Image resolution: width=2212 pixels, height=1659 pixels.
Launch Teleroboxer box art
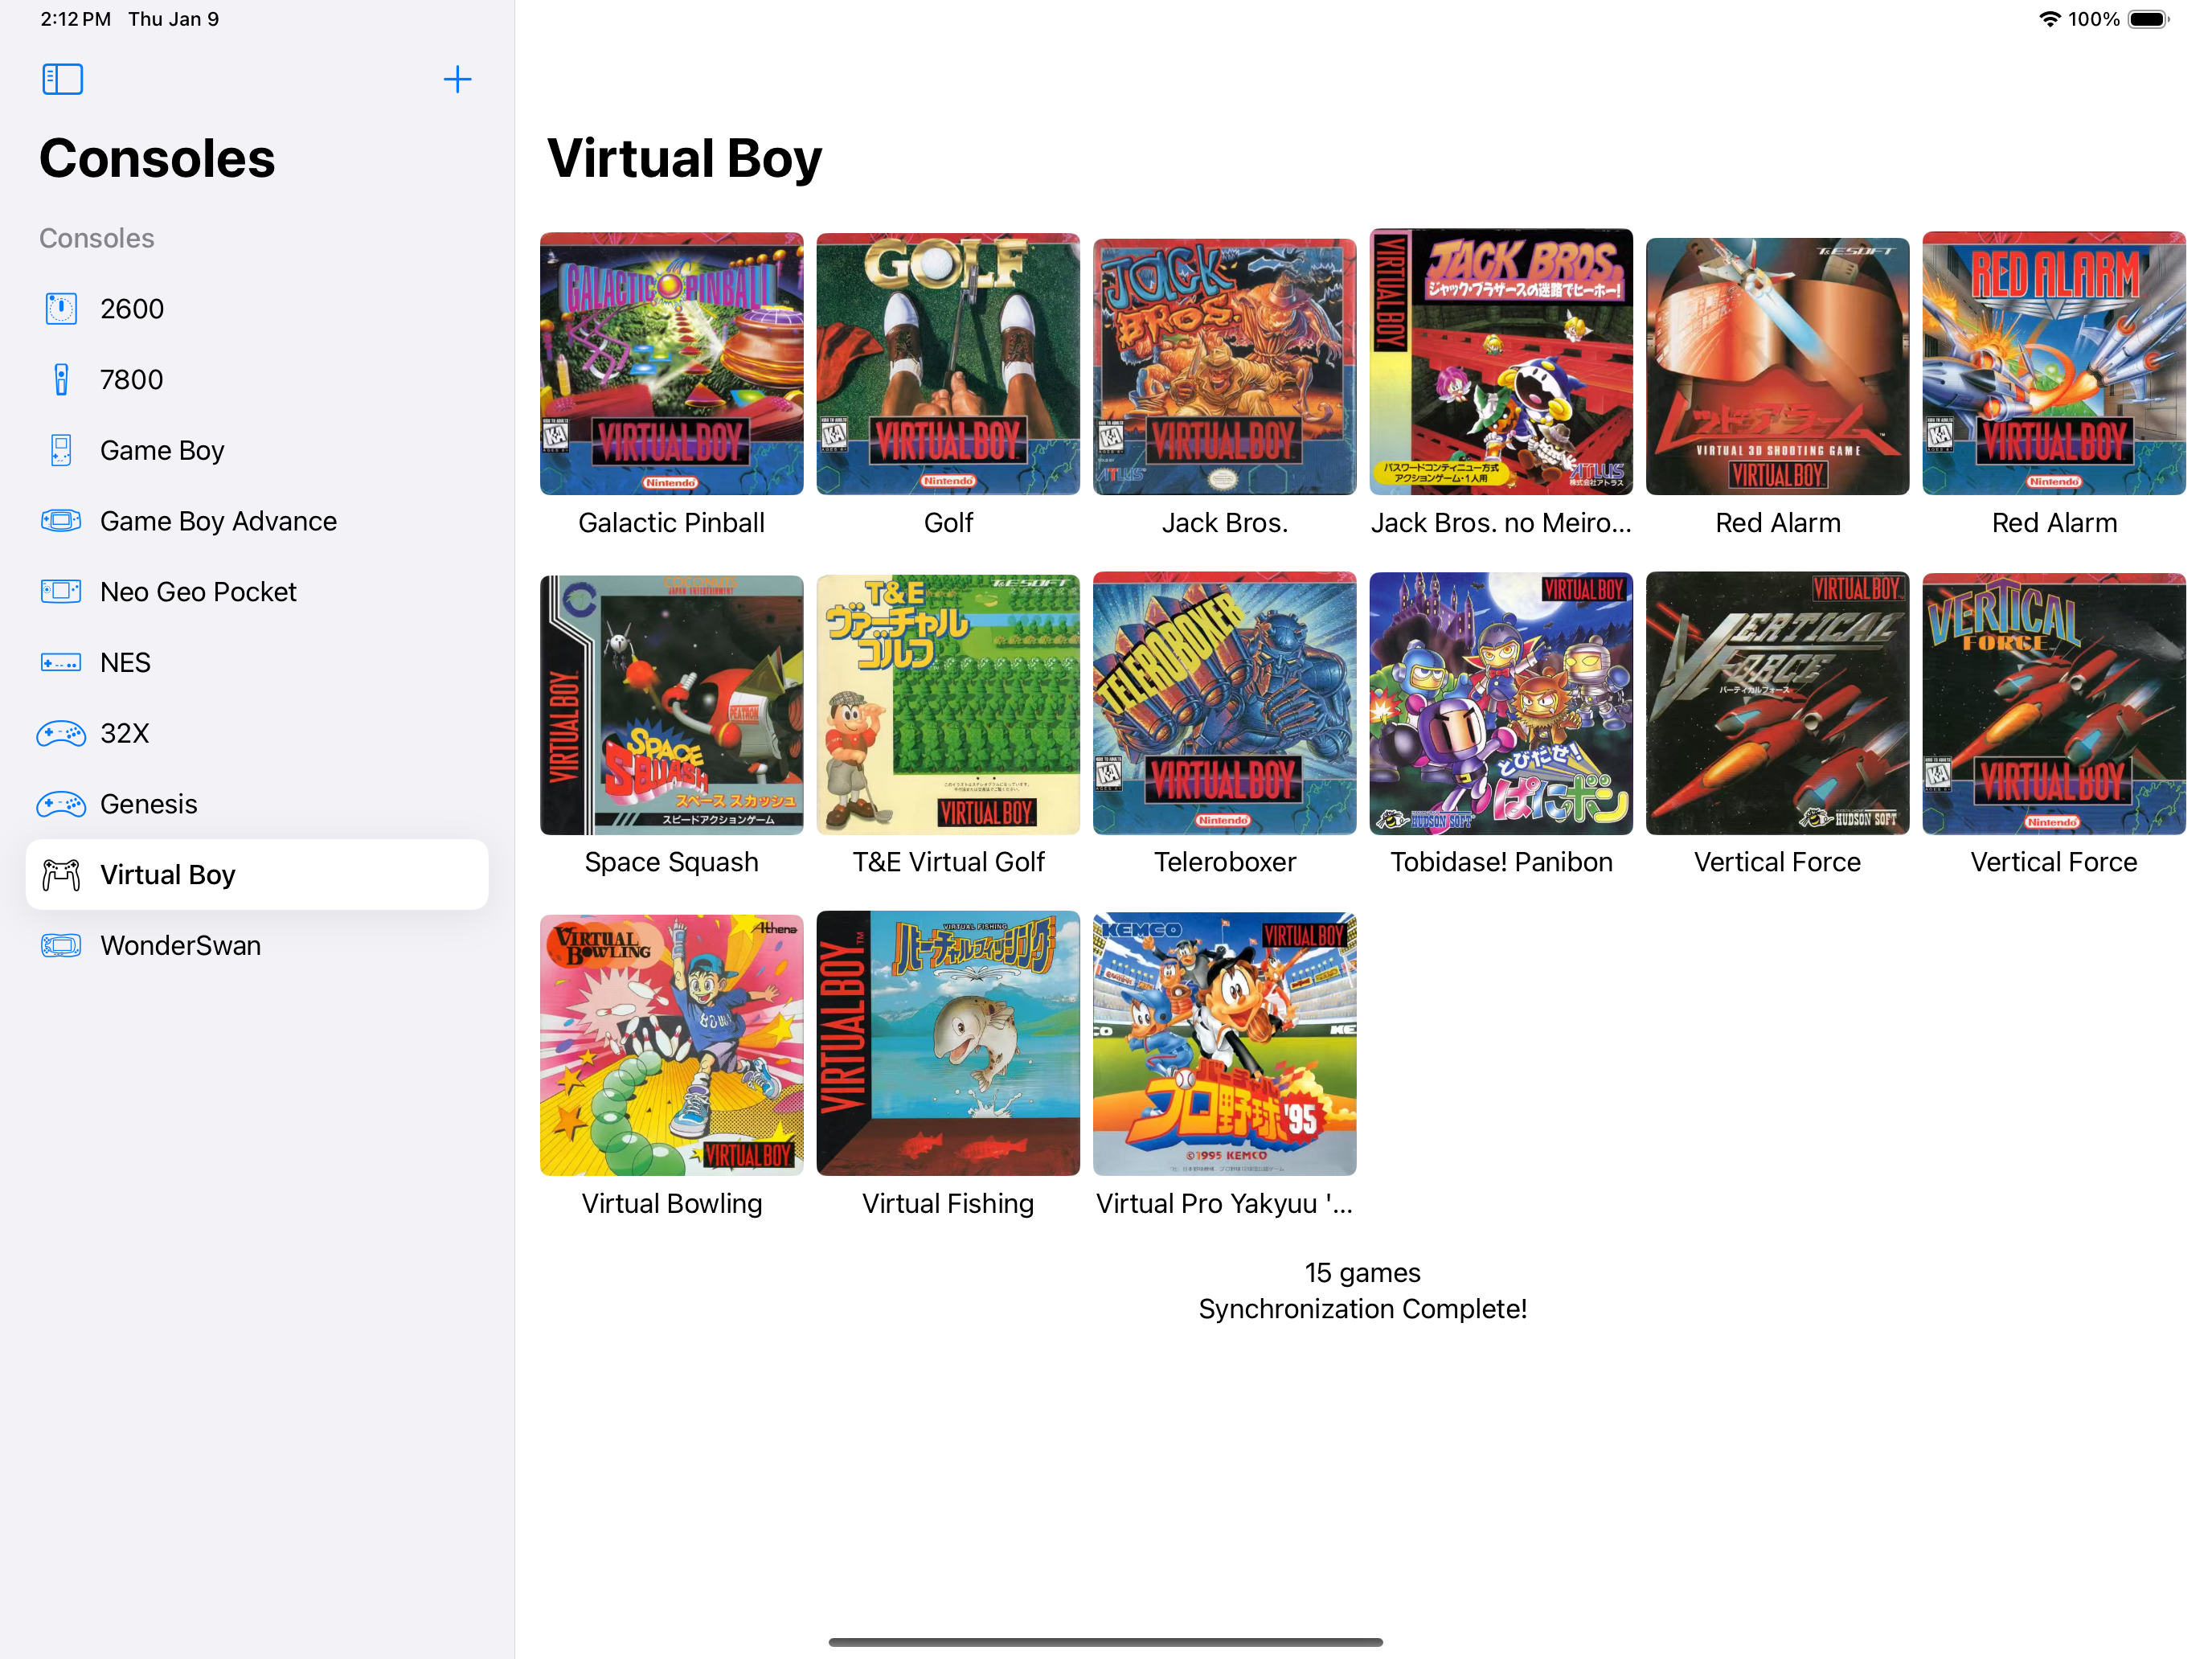1225,703
